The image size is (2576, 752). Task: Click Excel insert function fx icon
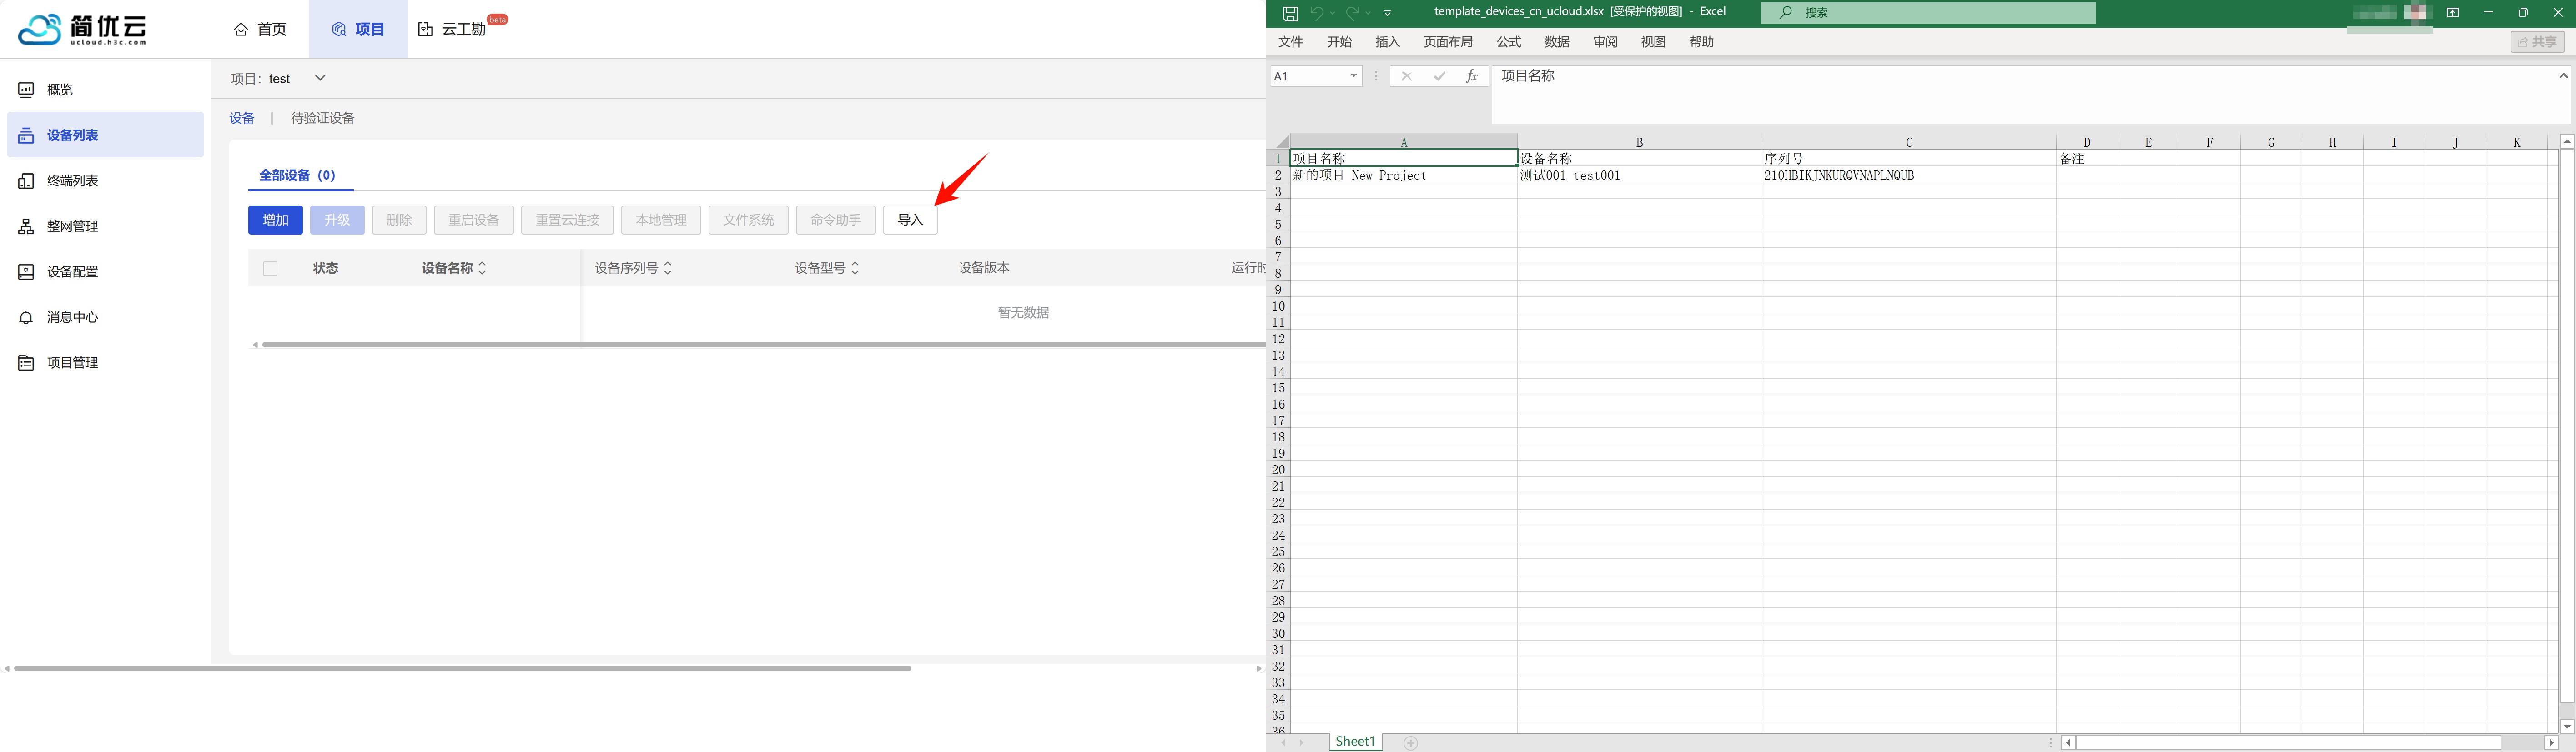pyautogui.click(x=1472, y=76)
